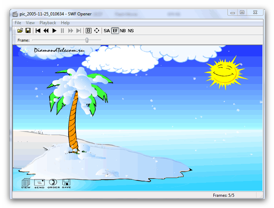Screen dimensions: 274x208
Task: Click the Save floppy disk toolbar icon
Action: point(28,31)
